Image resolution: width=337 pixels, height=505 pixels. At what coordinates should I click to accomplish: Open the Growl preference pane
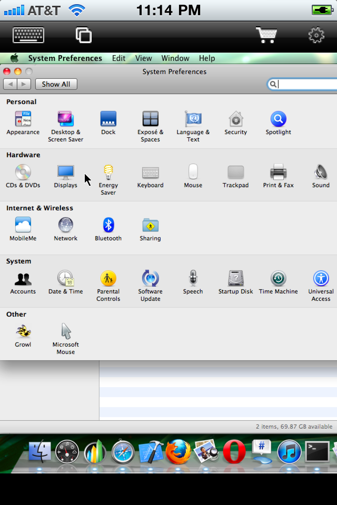click(x=23, y=336)
